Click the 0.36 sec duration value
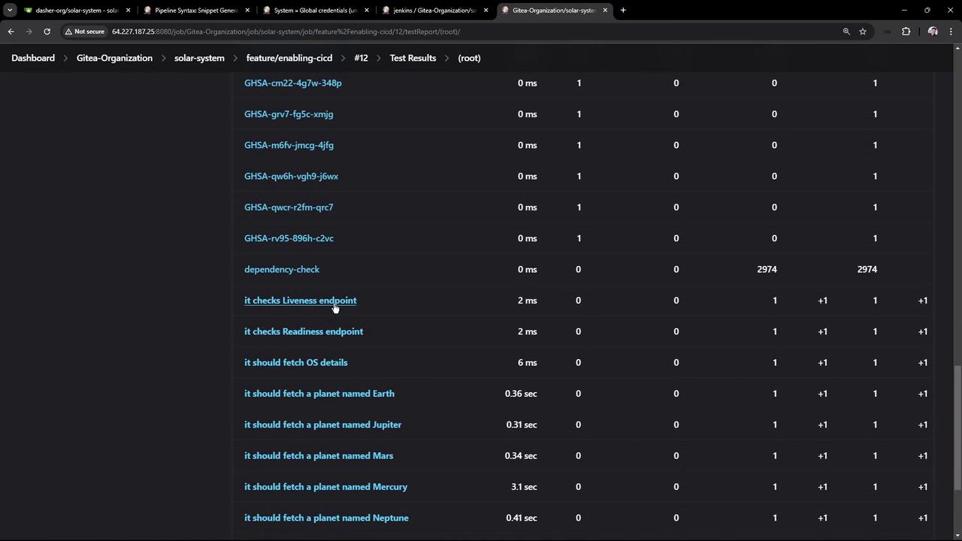The width and height of the screenshot is (962, 541). (521, 394)
